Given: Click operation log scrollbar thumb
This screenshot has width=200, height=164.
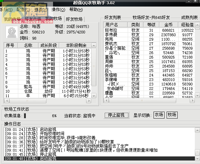Looking at the screenshot, I should click(197, 152).
